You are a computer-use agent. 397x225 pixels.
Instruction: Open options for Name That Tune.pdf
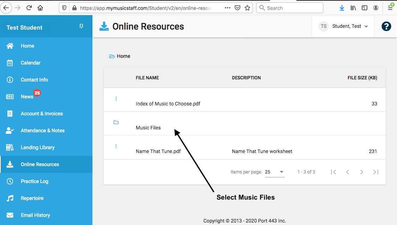tap(116, 146)
